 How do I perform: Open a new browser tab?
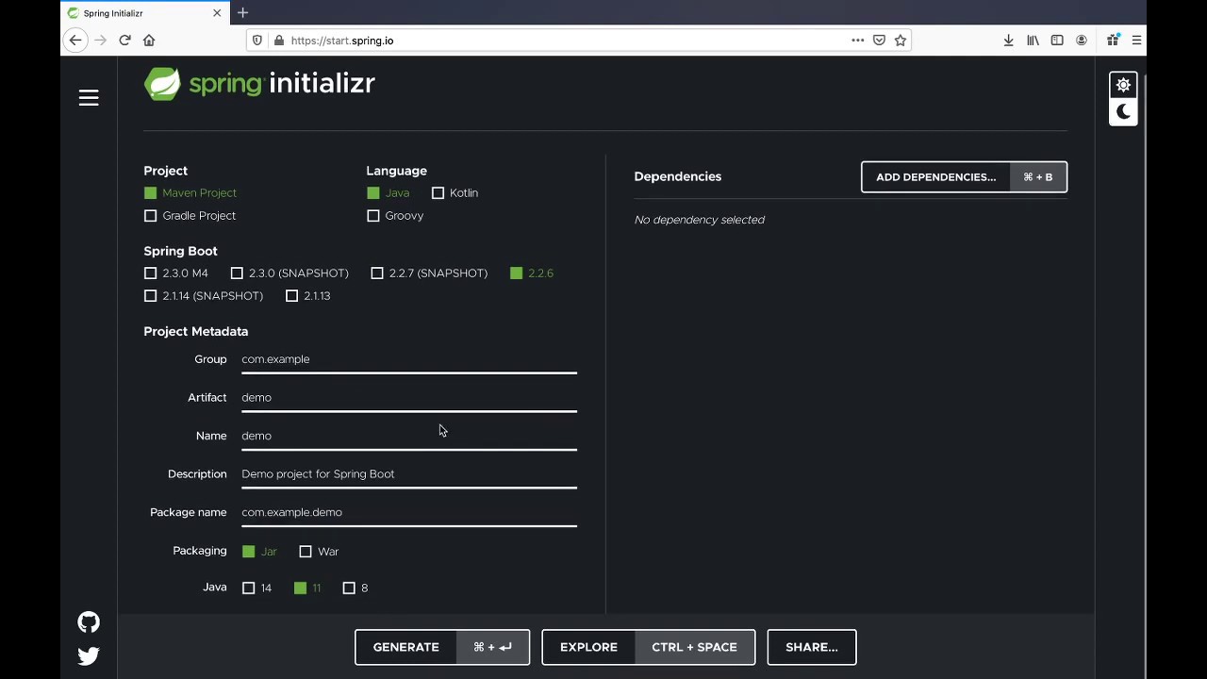click(x=242, y=13)
